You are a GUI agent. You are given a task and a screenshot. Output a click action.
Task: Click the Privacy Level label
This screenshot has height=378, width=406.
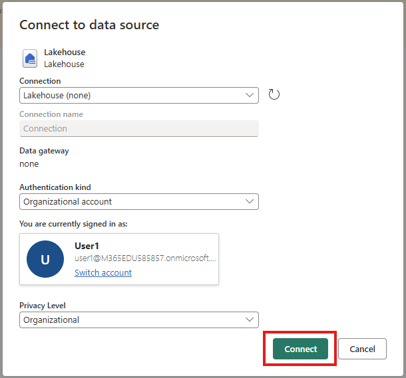[x=43, y=306]
